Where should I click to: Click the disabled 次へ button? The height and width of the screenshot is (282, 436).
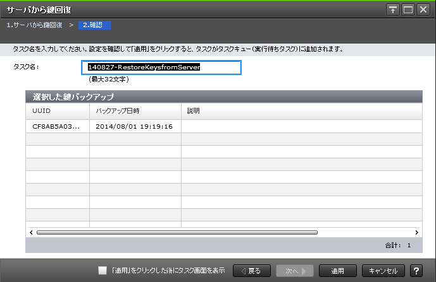click(x=295, y=271)
